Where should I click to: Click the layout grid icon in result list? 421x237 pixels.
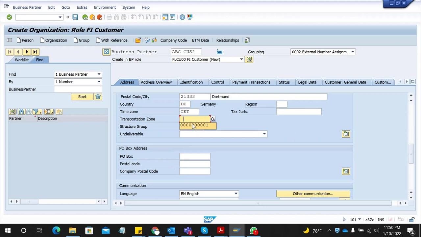[49, 112]
